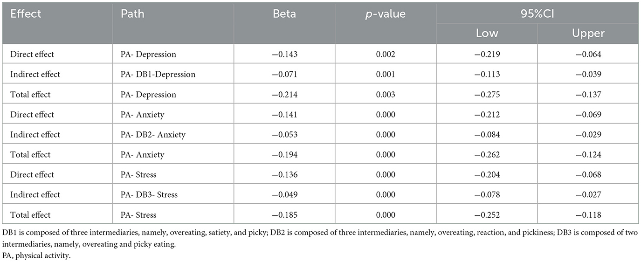Screen dimensions: 641x262
Task: Select the beta value −0.214
Action: point(284,95)
